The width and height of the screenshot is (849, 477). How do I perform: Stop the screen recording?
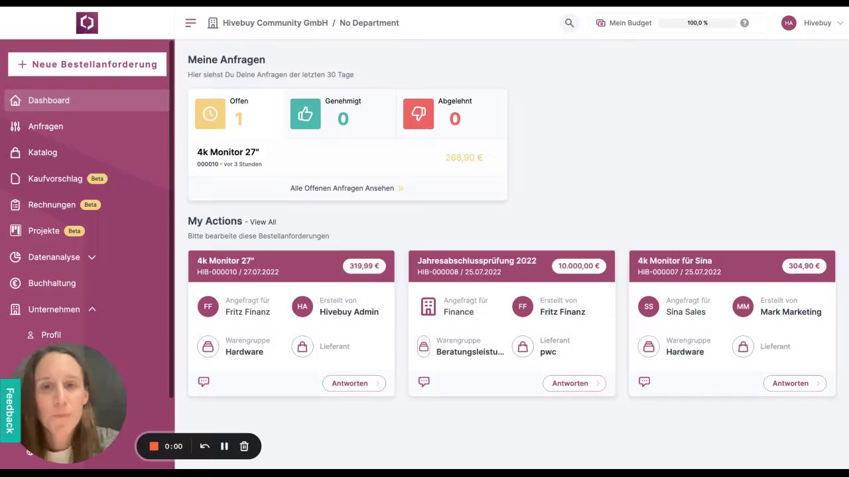pyautogui.click(x=154, y=446)
